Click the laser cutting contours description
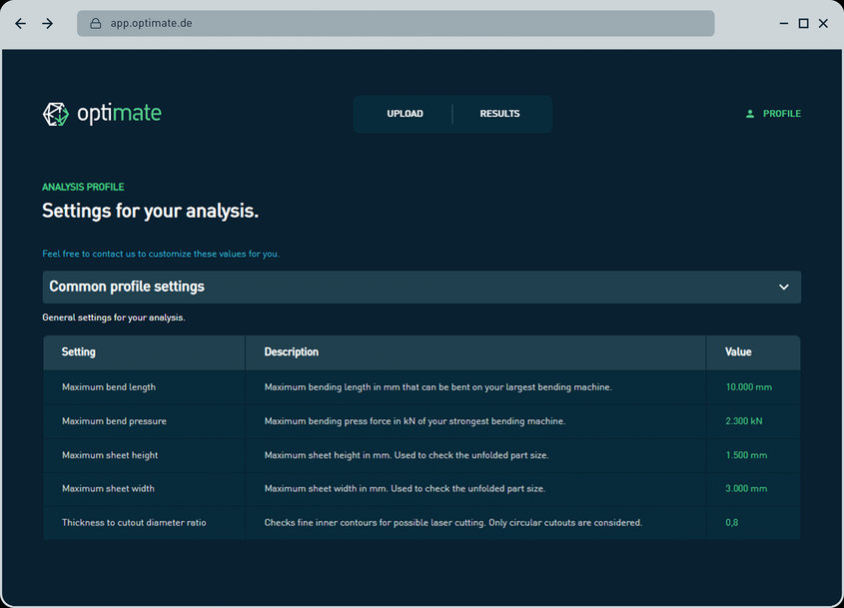This screenshot has width=844, height=608. (453, 522)
